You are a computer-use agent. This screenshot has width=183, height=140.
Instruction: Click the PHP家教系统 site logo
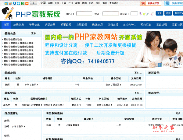pos(31,14)
